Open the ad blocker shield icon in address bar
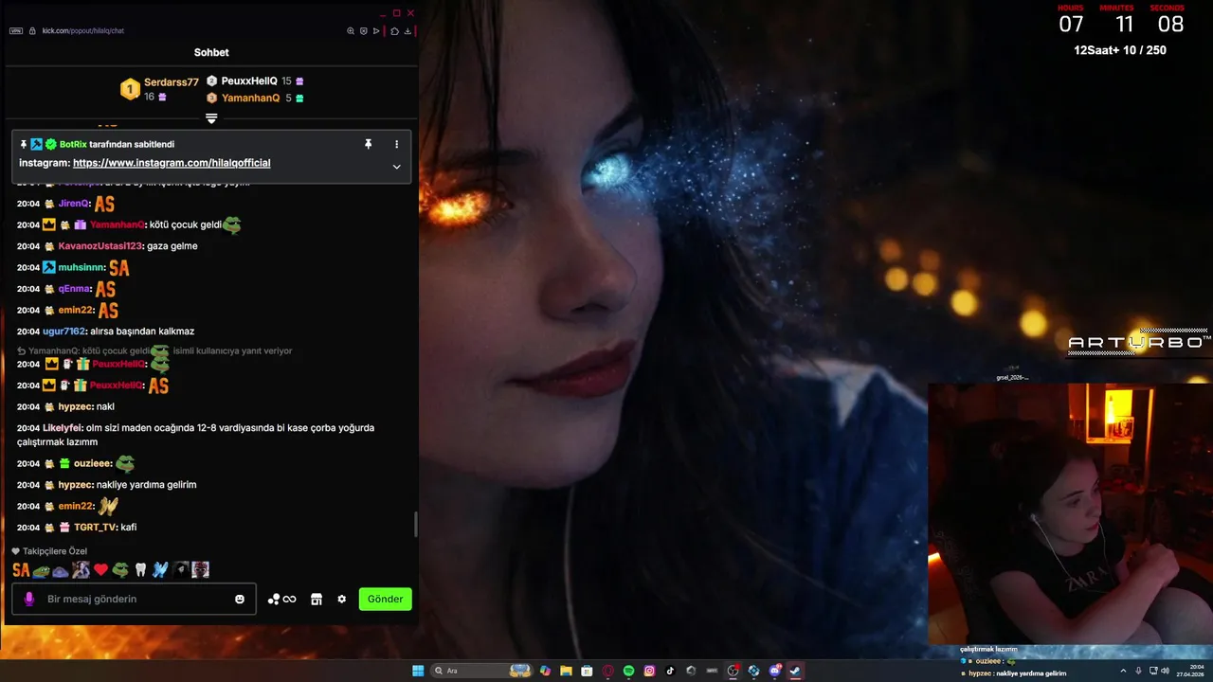1213x682 pixels. (363, 30)
